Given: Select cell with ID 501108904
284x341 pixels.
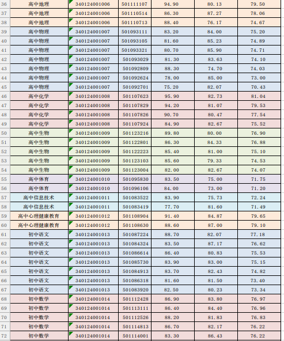Looking at the screenshot, I should (135, 216).
